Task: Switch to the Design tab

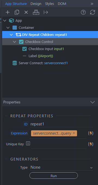Action: click(36, 4)
